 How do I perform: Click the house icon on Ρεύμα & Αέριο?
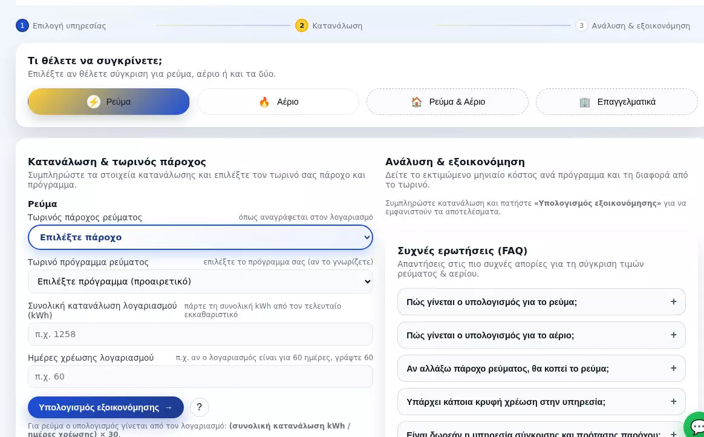click(417, 102)
